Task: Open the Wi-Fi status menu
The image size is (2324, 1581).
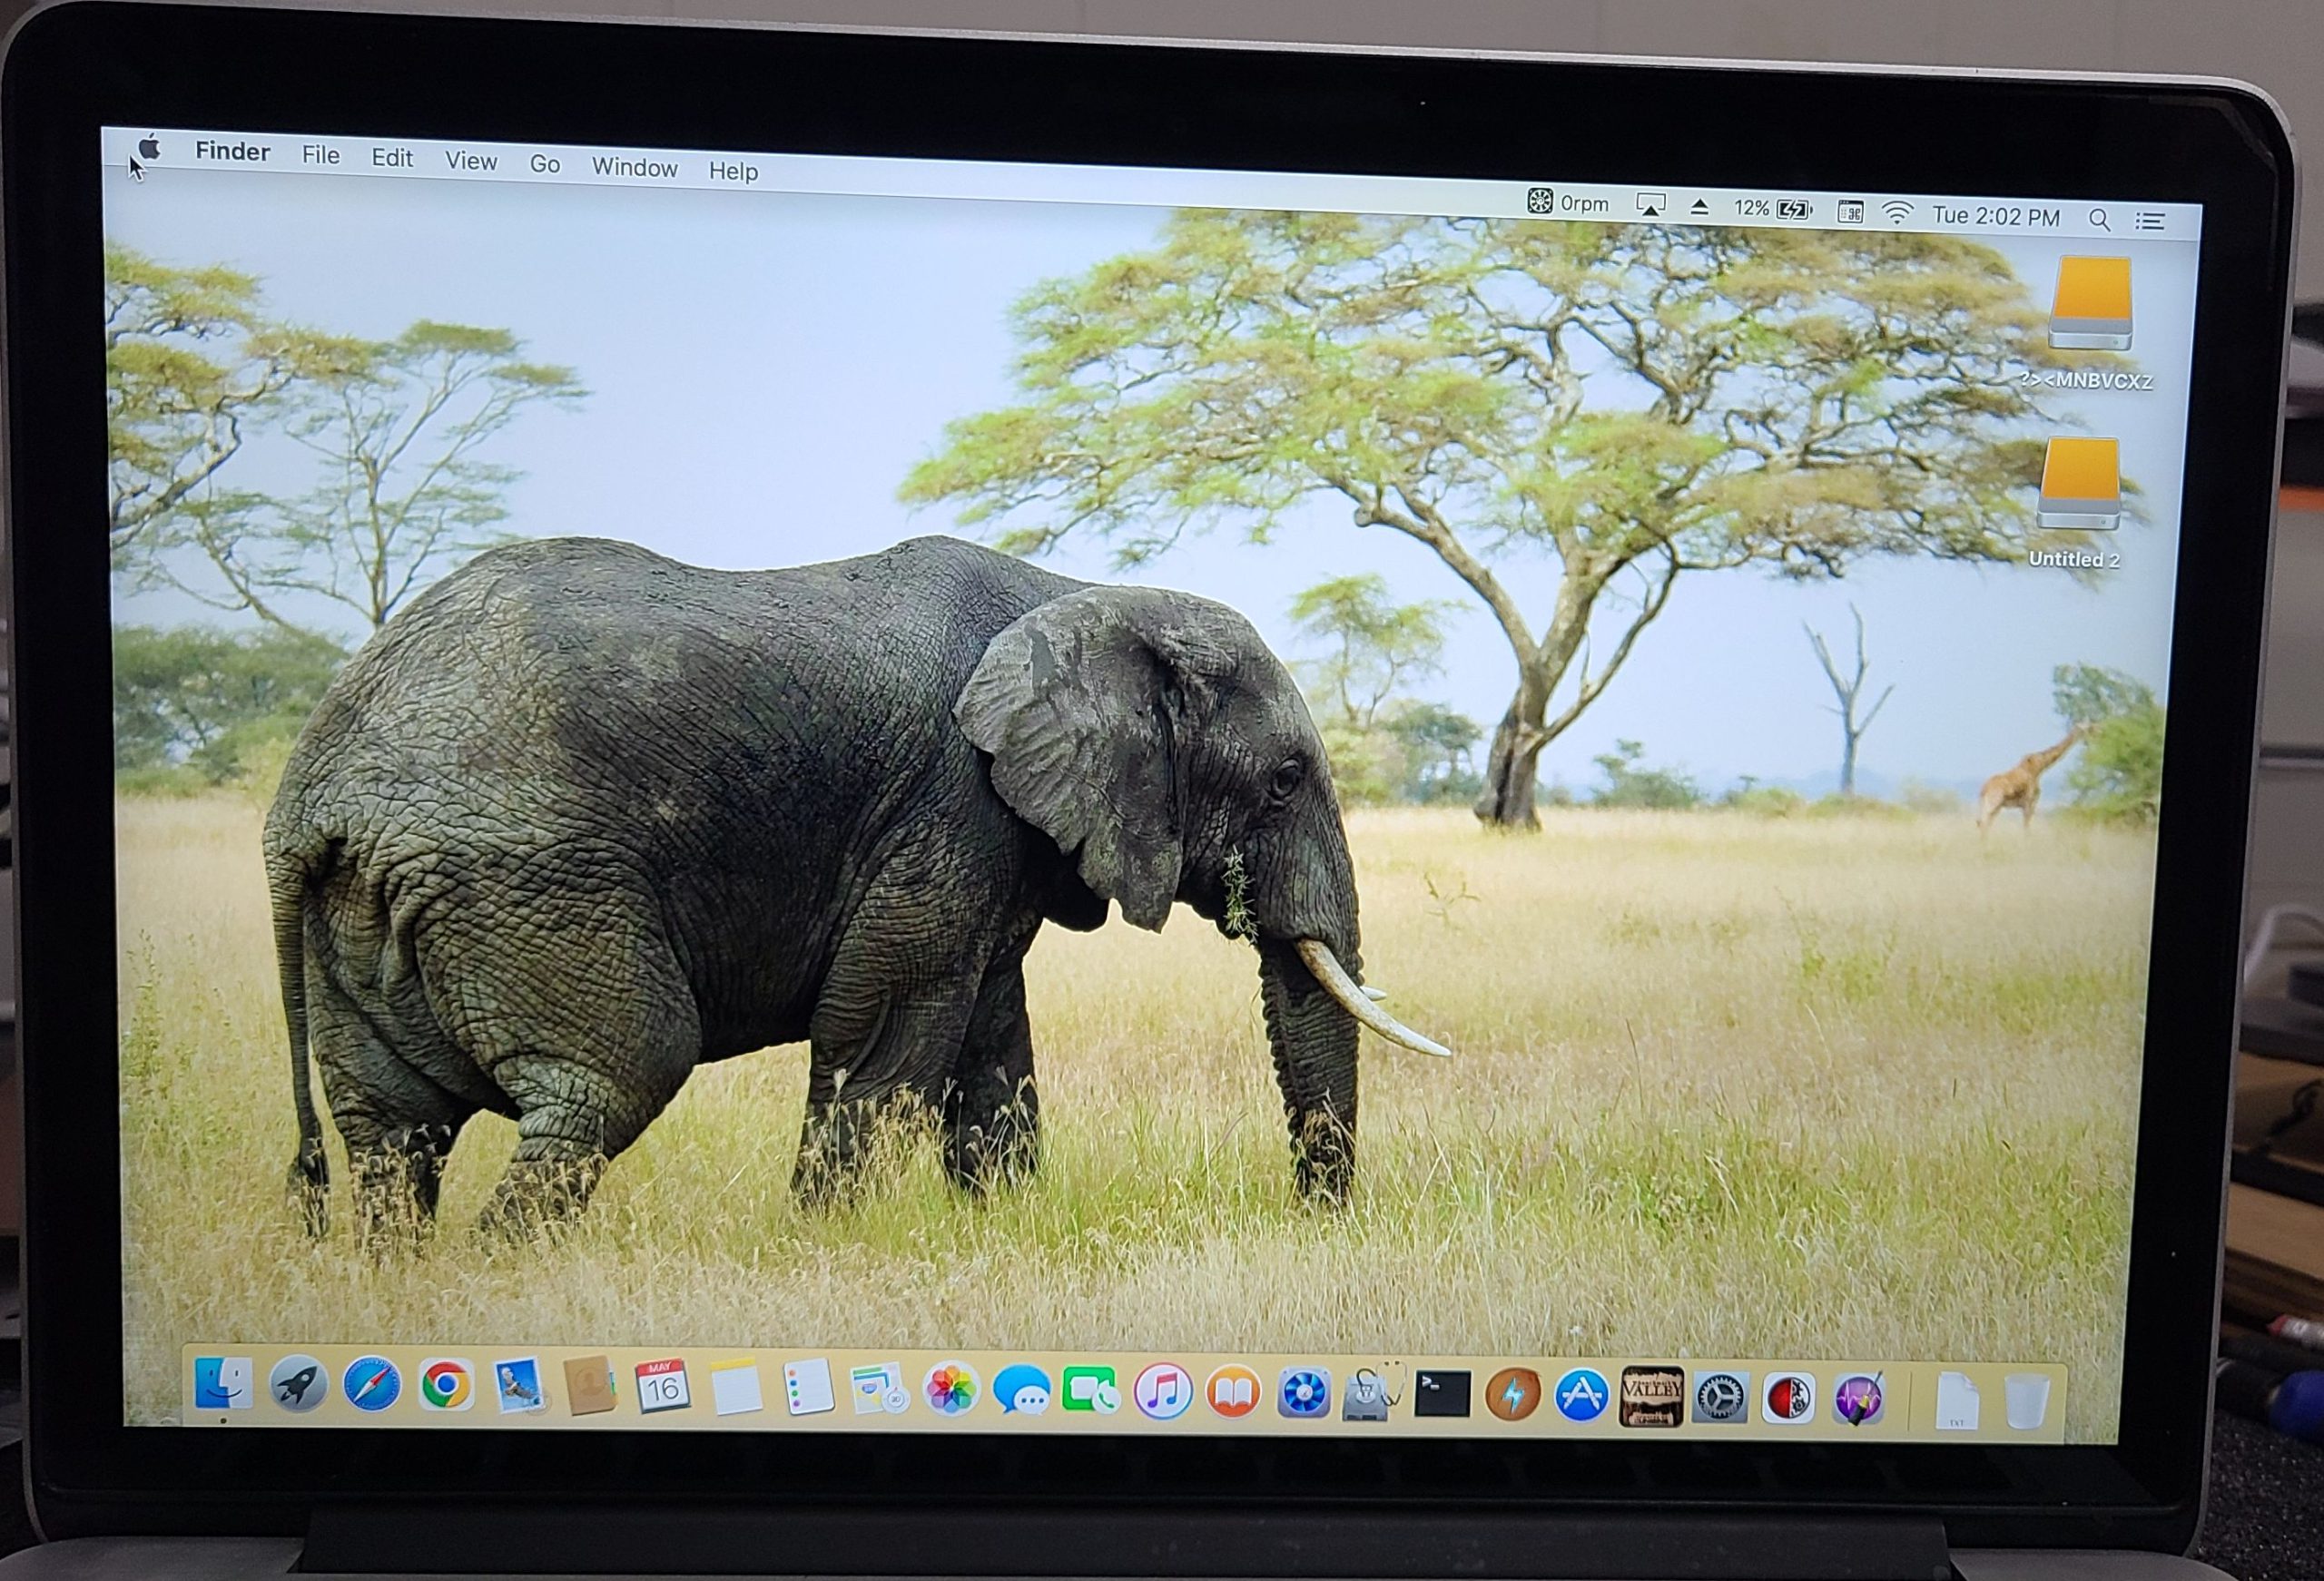Action: point(1896,214)
